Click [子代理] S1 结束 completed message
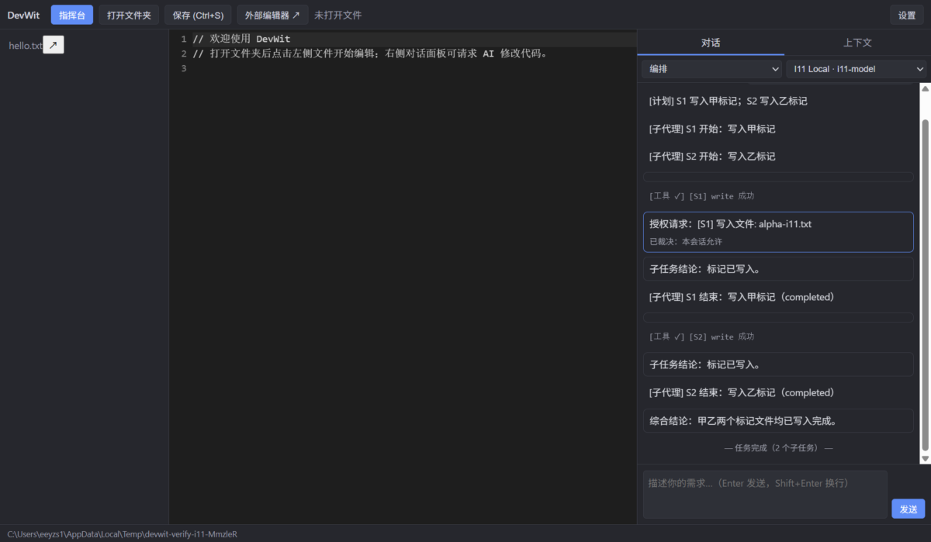The image size is (931, 542). click(x=741, y=297)
